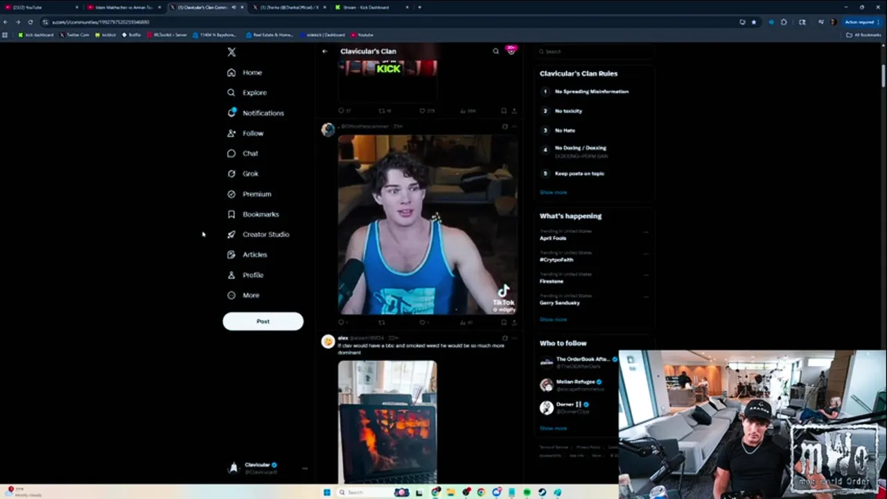The image size is (887, 499).
Task: Like the TikTok video post
Action: 423,322
